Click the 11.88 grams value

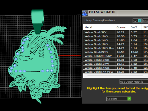pyautogui.click(x=121, y=40)
